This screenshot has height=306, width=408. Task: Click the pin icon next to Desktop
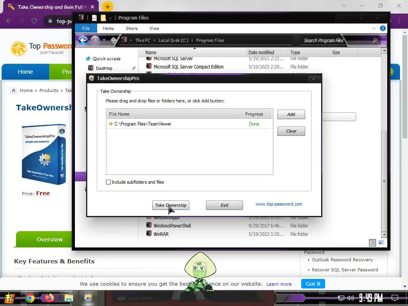coord(133,68)
